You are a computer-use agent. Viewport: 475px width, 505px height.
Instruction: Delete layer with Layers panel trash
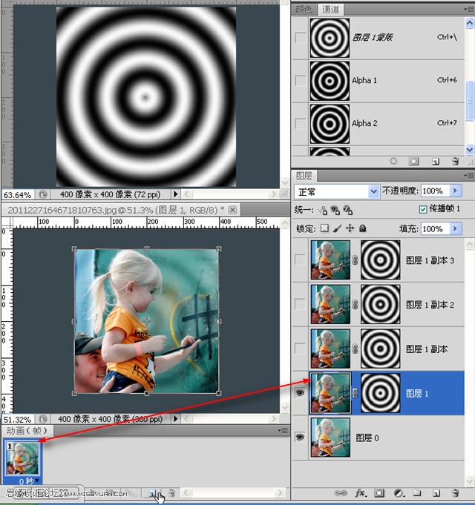[456, 493]
